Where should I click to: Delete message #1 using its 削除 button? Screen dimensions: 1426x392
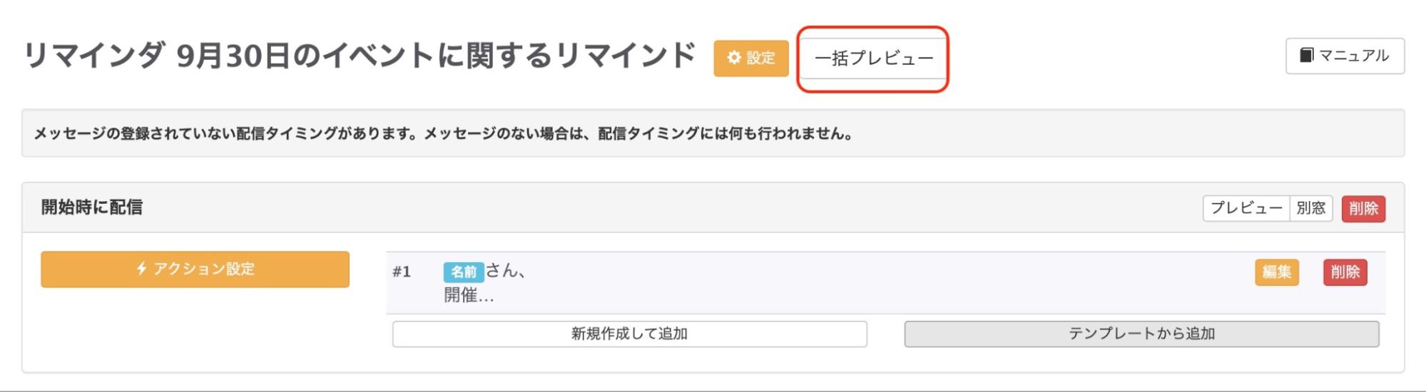(x=1345, y=272)
